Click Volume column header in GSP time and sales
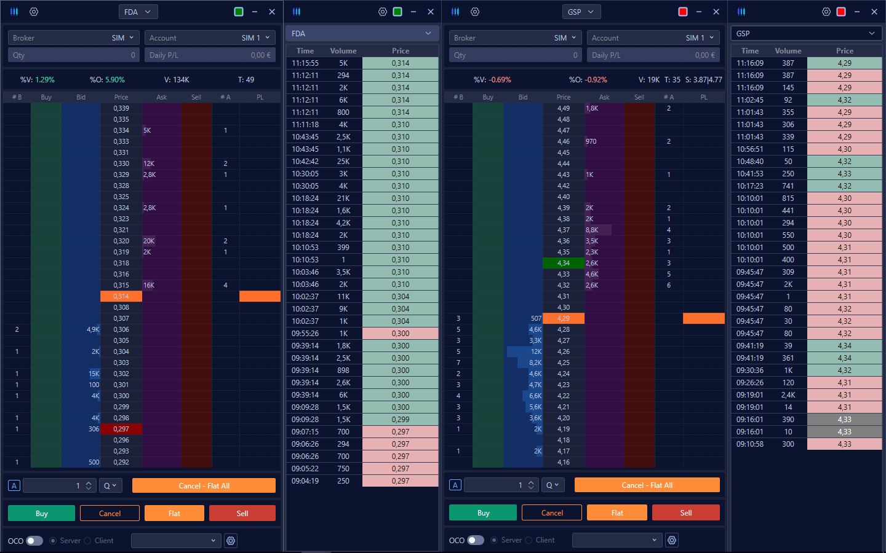Viewport: 886px width, 553px height. click(788, 51)
